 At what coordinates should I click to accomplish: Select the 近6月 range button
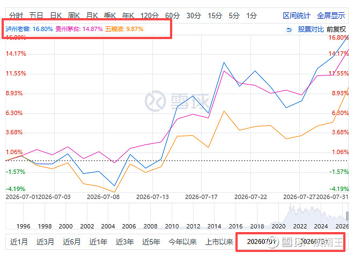click(71, 242)
